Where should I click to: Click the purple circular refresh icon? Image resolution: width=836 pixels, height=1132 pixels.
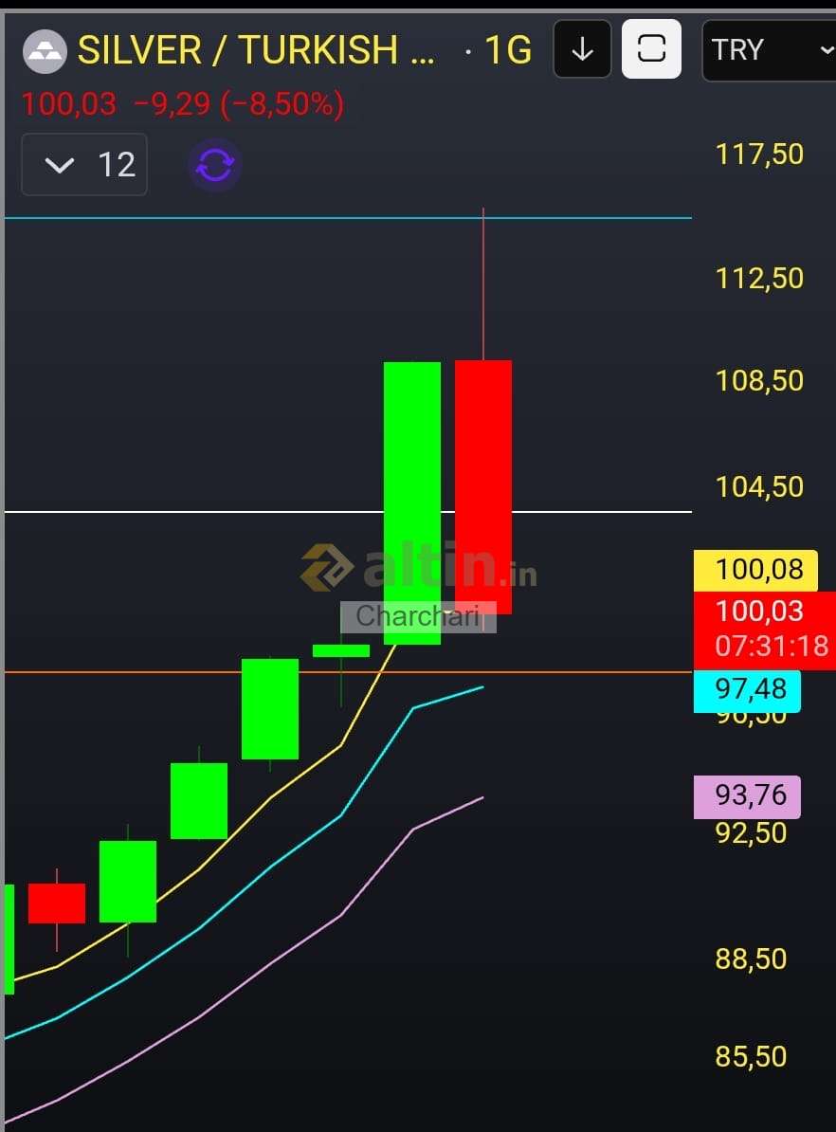[x=215, y=165]
